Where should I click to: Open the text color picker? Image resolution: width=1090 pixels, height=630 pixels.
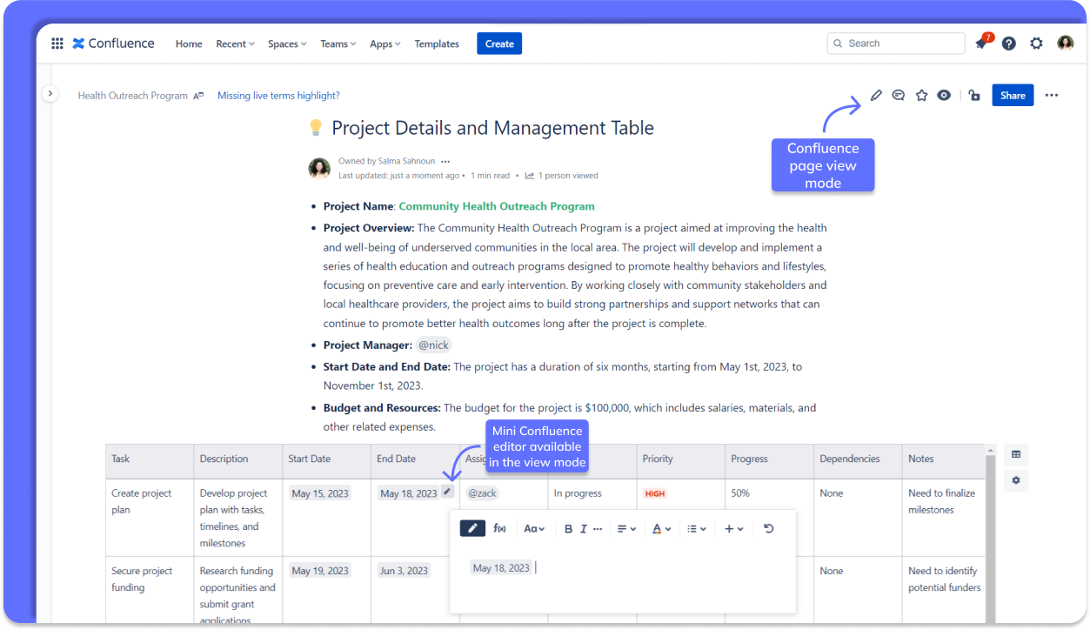[661, 528]
